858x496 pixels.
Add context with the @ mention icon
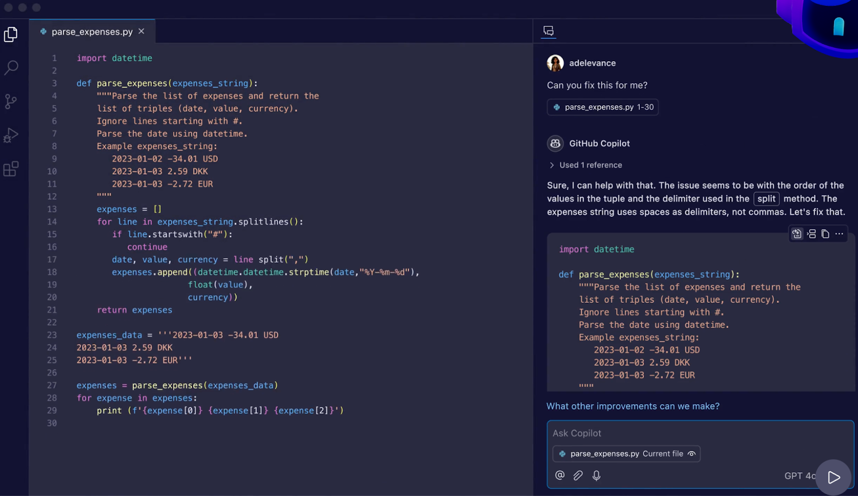coord(559,475)
